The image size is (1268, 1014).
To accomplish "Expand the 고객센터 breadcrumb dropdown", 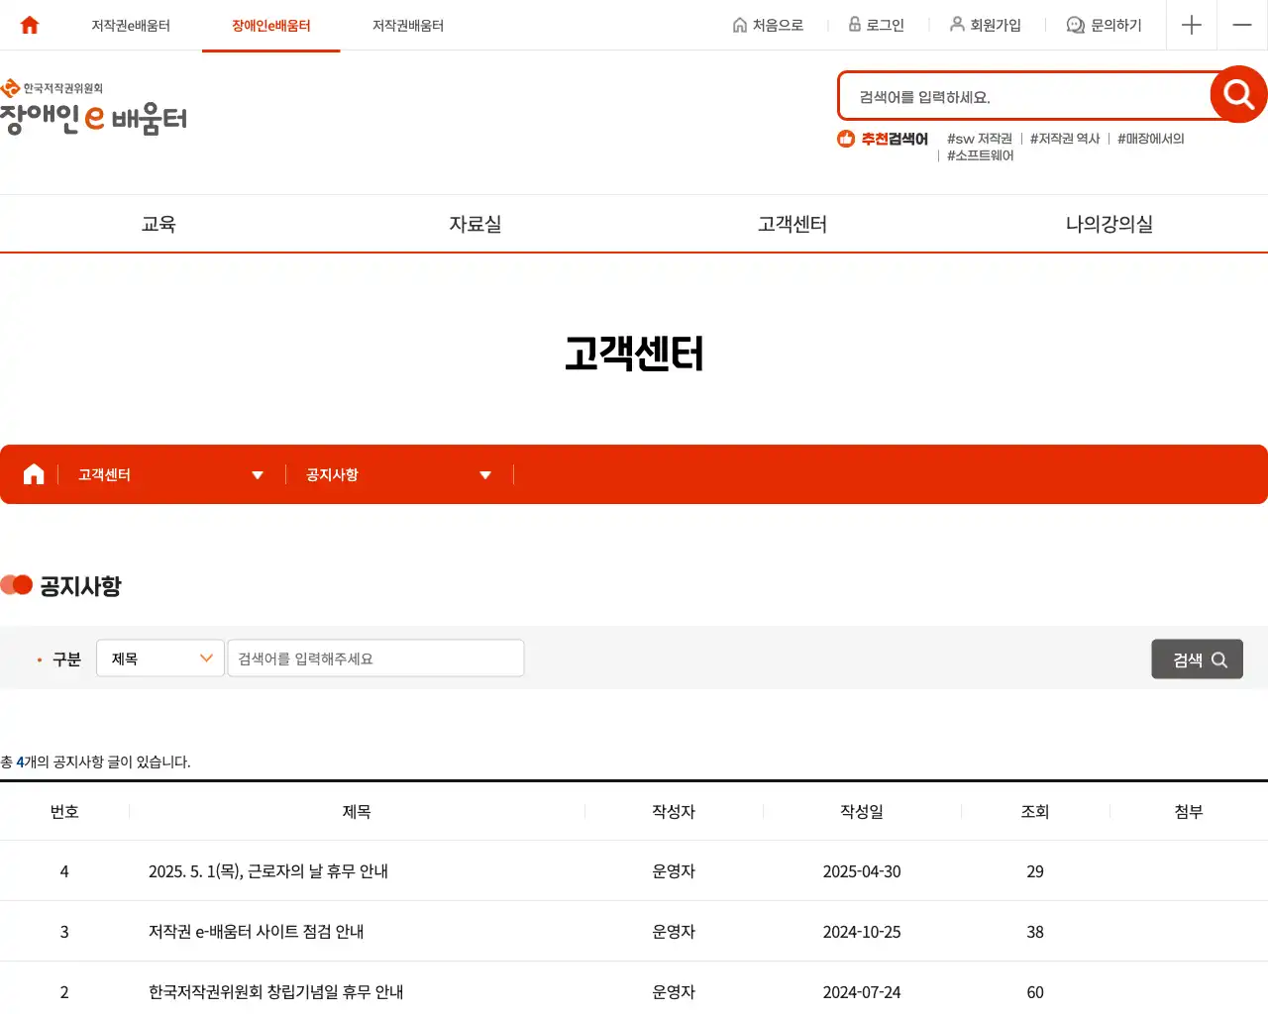I will click(x=258, y=474).
